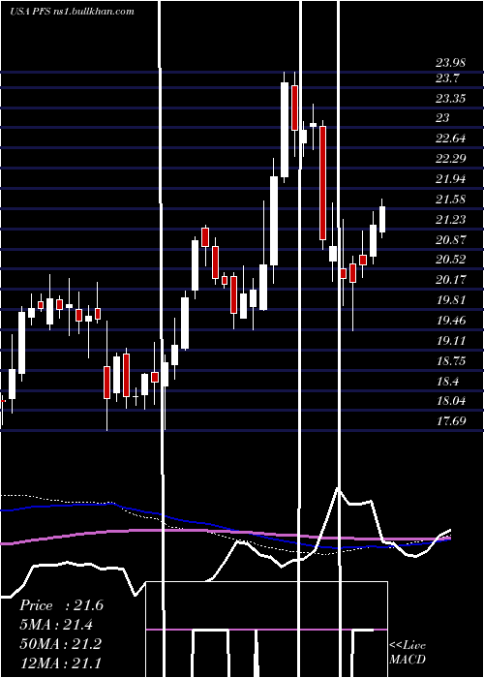This screenshot has width=484, height=678.
Task: Click the 23.98 price axis label
Action: click(450, 63)
